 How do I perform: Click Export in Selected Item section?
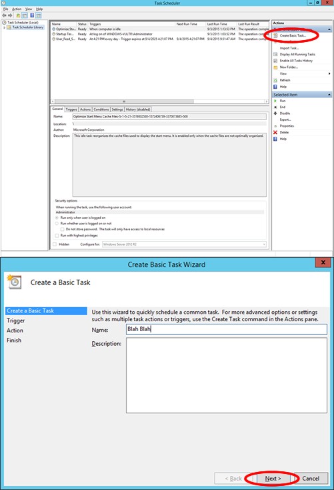pos(285,119)
